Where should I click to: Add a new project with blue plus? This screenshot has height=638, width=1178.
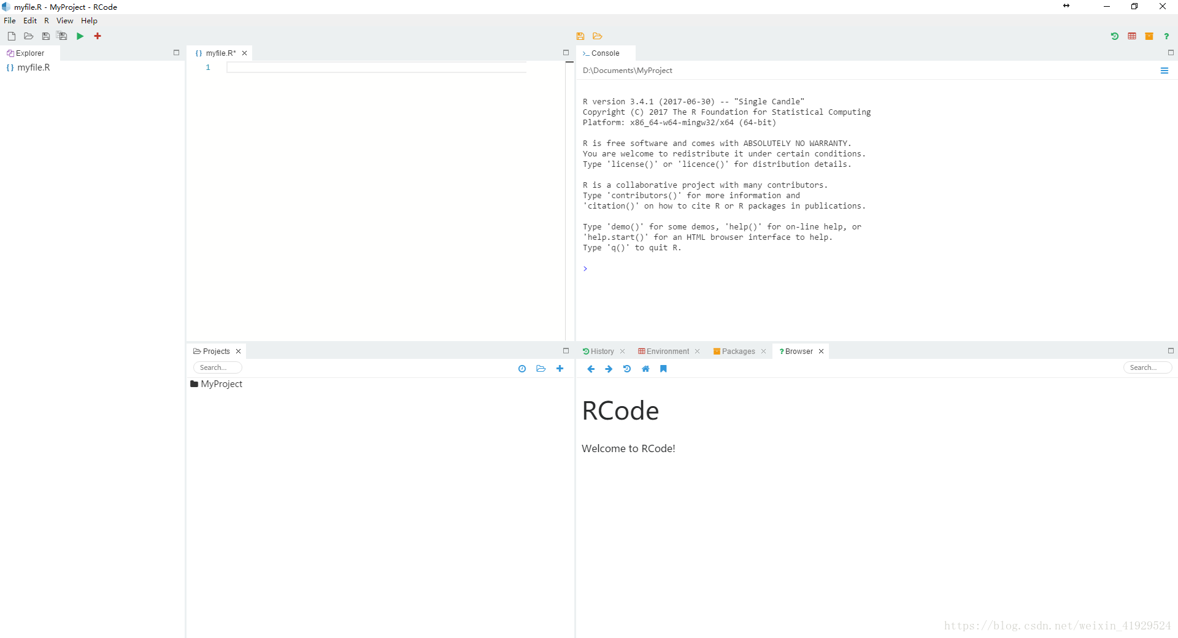tap(560, 369)
